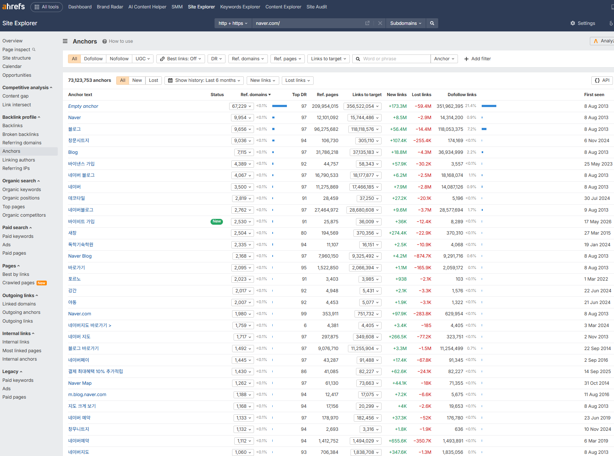The image size is (614, 456).
Task: Click the Add filter button
Action: coord(477,59)
